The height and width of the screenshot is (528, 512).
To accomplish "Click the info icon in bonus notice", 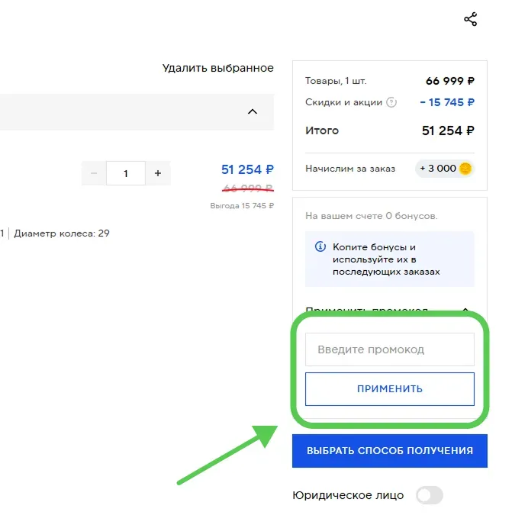I will point(320,246).
